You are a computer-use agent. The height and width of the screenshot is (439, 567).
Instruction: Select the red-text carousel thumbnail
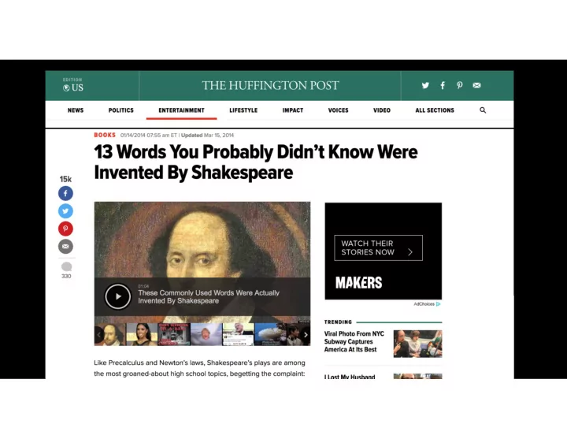pos(174,334)
